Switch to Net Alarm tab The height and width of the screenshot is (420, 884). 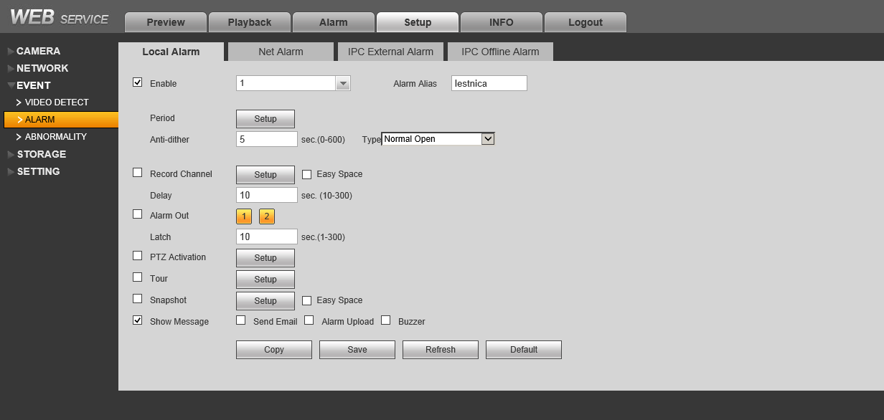click(281, 52)
